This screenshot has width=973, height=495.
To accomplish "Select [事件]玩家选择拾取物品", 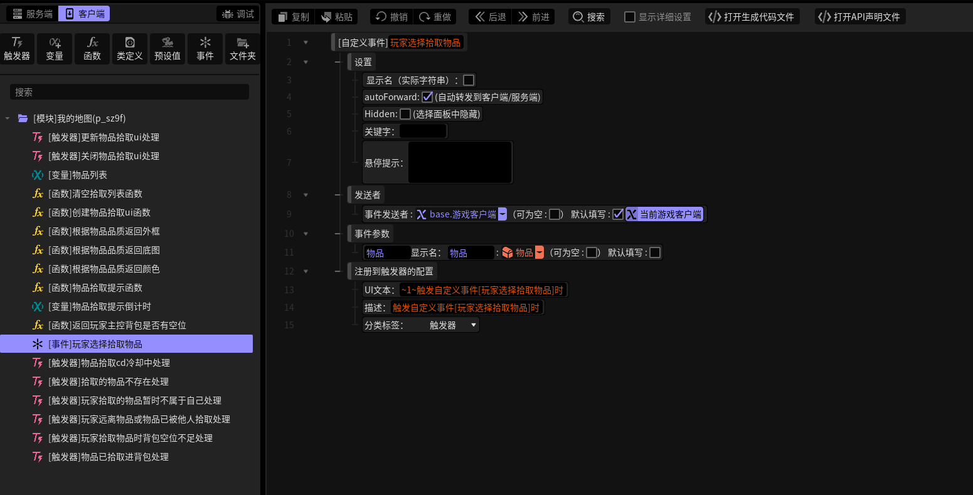I will click(x=127, y=344).
